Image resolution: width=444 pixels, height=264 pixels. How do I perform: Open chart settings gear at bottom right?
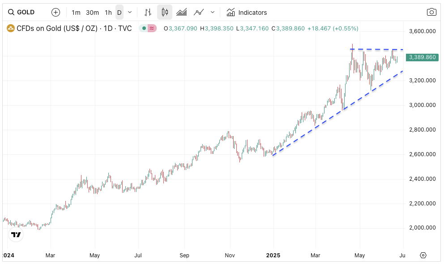(423, 255)
